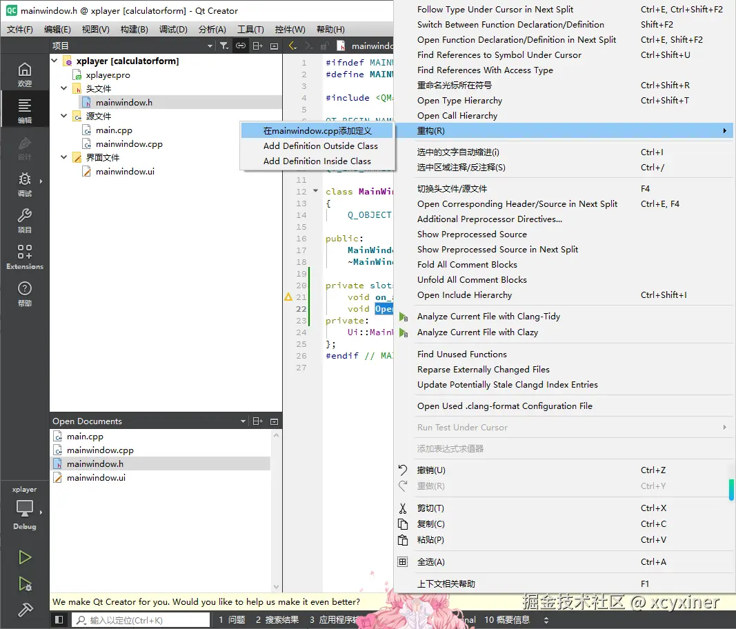Close the Open Documents panel
This screenshot has width=736, height=629.
[274, 421]
